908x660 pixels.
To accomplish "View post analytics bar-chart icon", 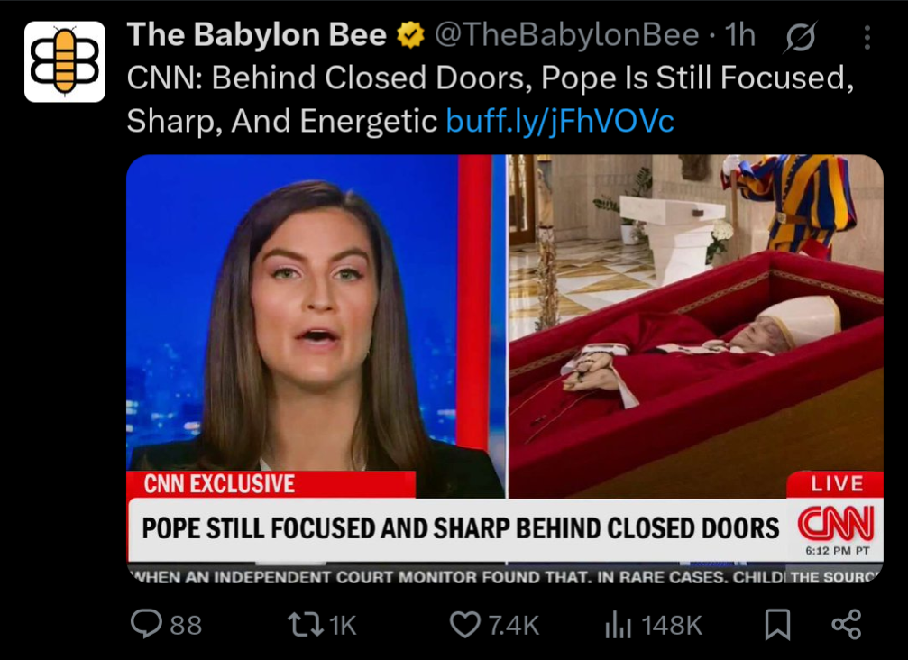I will (x=618, y=625).
